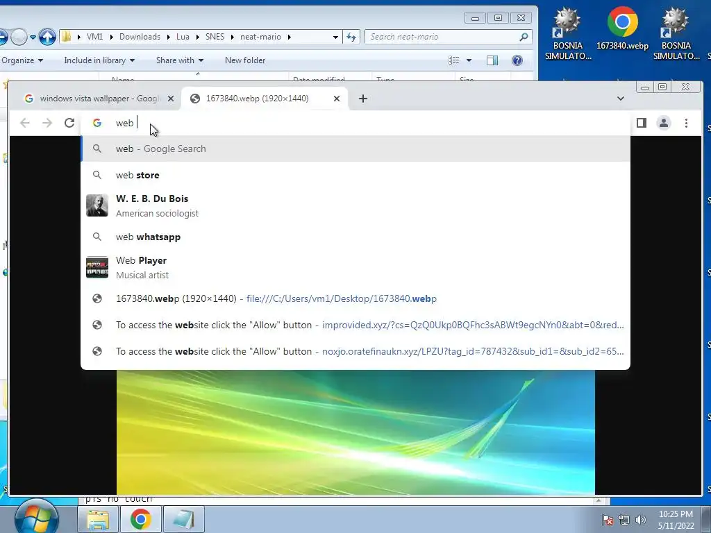
Task: Open Organize menu in Explorer
Action: pos(22,60)
